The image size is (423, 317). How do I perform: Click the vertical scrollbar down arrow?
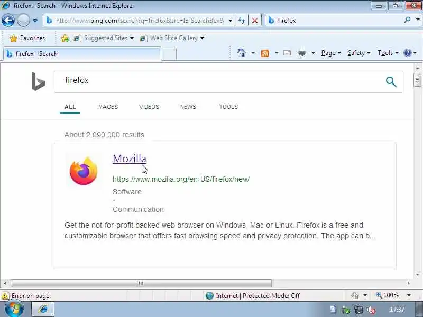[418, 274]
